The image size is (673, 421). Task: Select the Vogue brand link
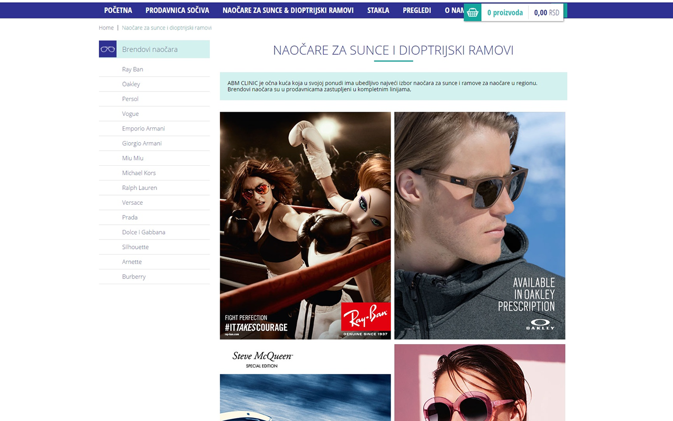pos(130,114)
